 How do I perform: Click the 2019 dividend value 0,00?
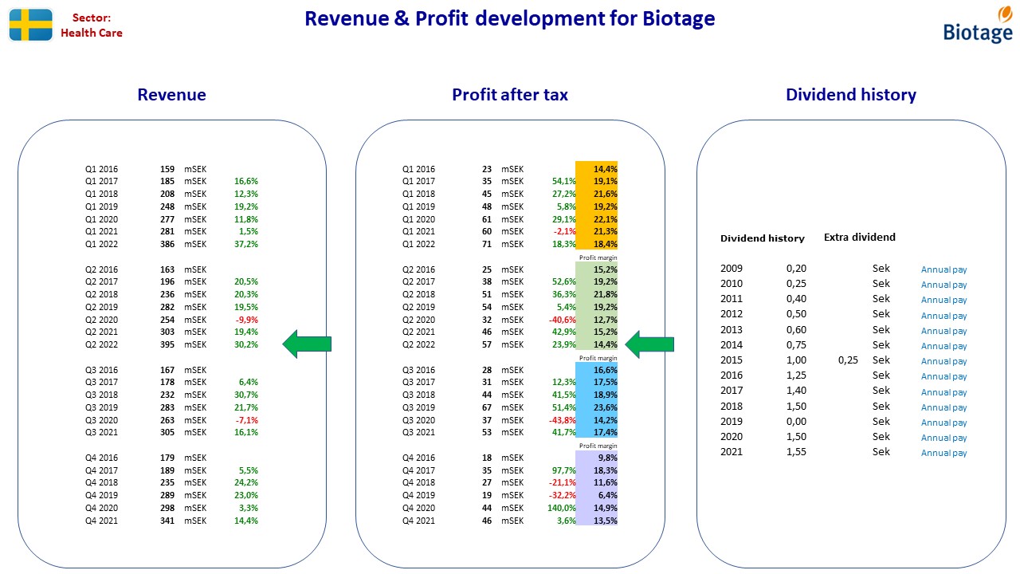click(796, 422)
